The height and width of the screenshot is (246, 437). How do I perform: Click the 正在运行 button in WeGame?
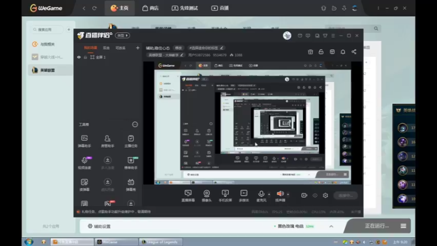click(377, 226)
